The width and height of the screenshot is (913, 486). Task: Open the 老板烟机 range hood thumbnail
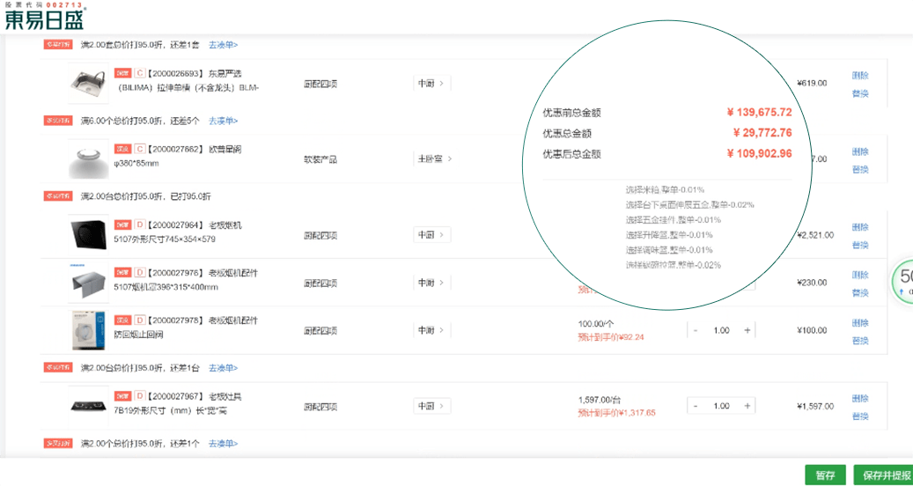pyautogui.click(x=88, y=234)
